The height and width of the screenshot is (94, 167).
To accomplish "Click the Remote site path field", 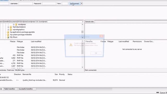I will coord(131,22).
